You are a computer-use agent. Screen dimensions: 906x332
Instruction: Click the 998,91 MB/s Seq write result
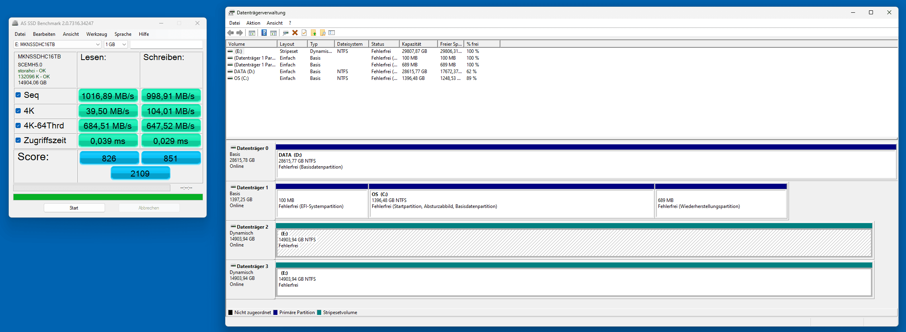tap(171, 96)
